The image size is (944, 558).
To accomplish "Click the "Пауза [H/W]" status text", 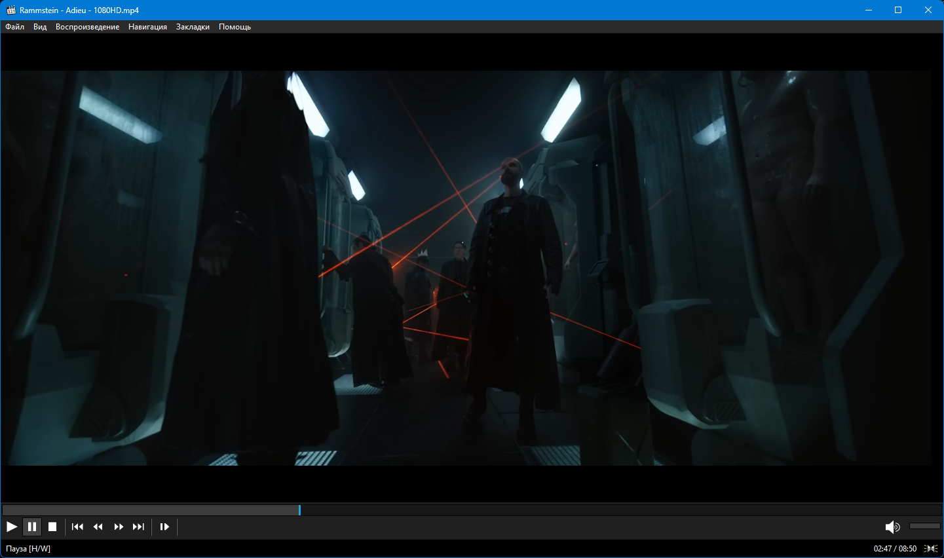I will pos(28,549).
